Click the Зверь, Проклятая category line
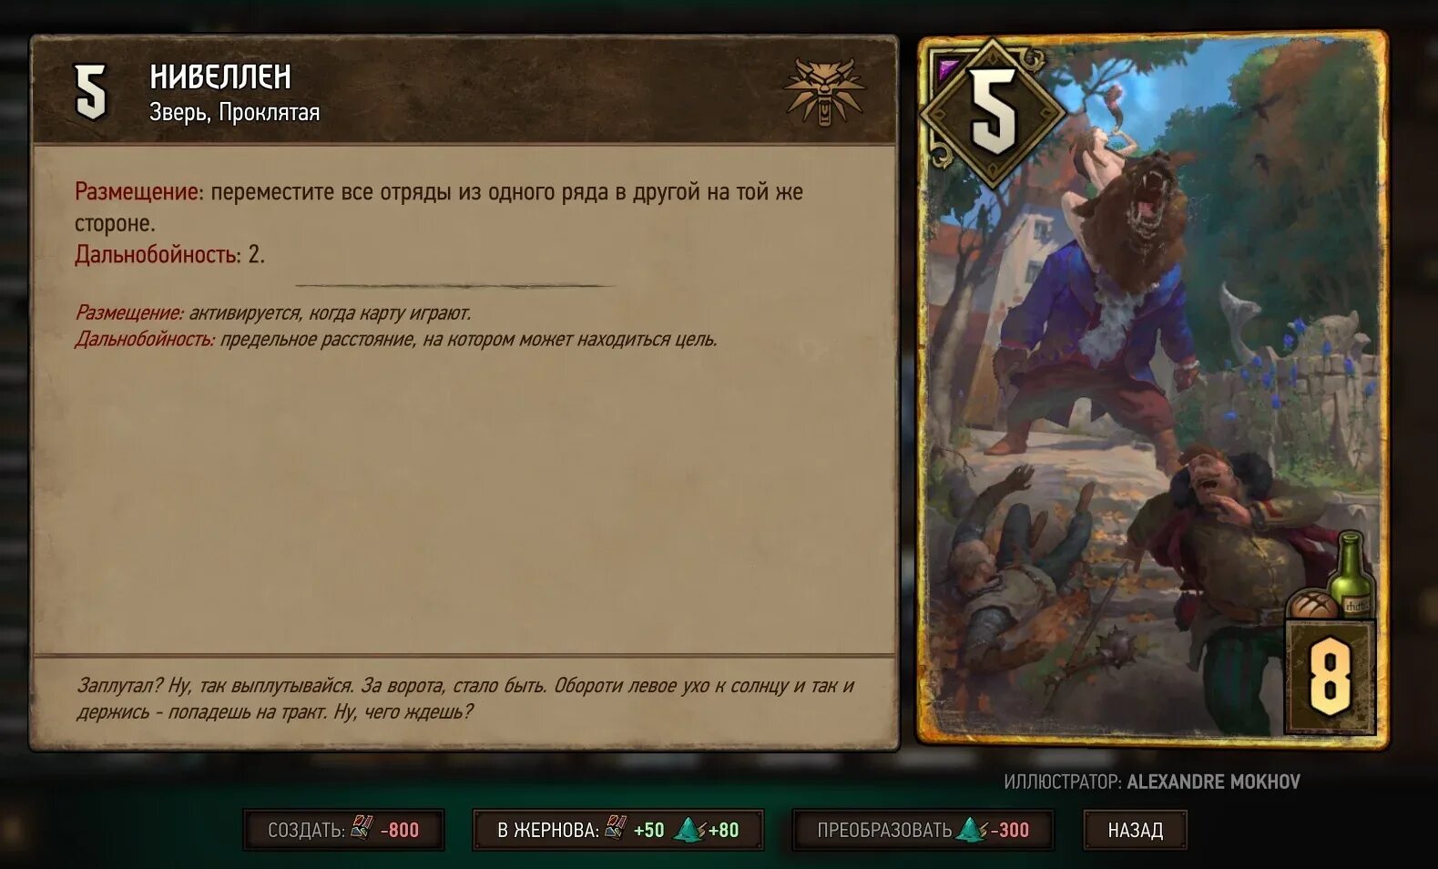Viewport: 1438px width, 869px height. 234,112
